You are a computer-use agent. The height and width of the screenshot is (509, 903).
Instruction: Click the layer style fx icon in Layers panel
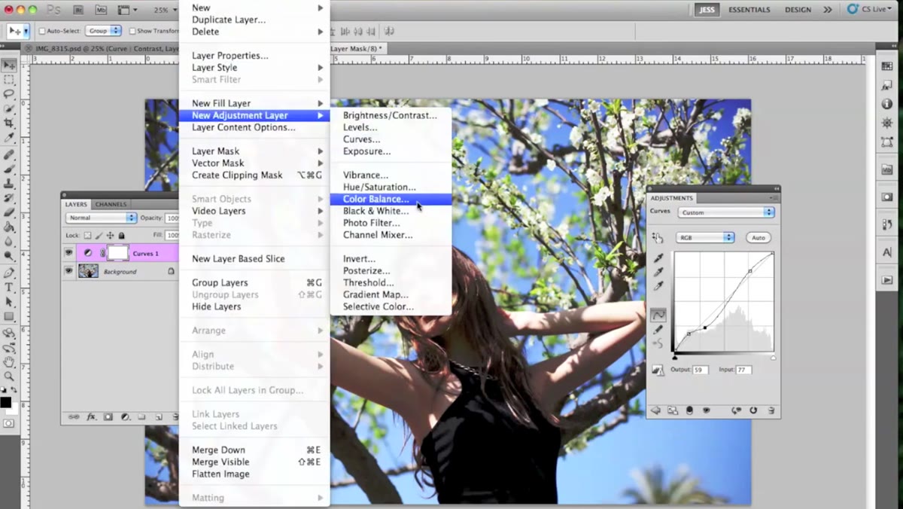click(x=92, y=416)
